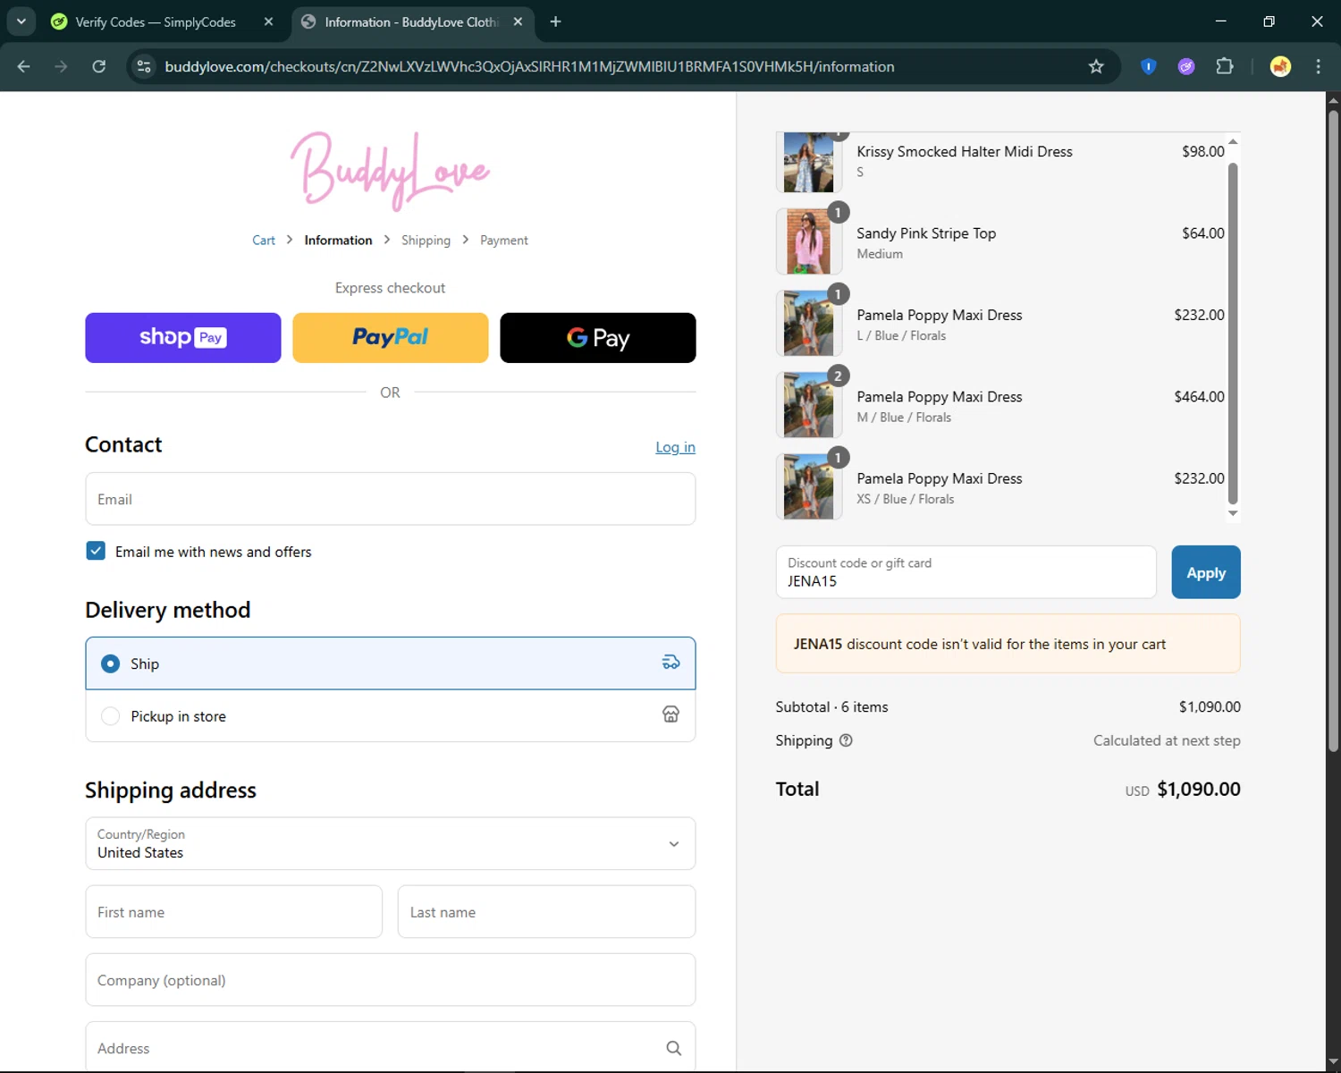
Task: Close the Information - BuddyLove tab
Action: point(518,21)
